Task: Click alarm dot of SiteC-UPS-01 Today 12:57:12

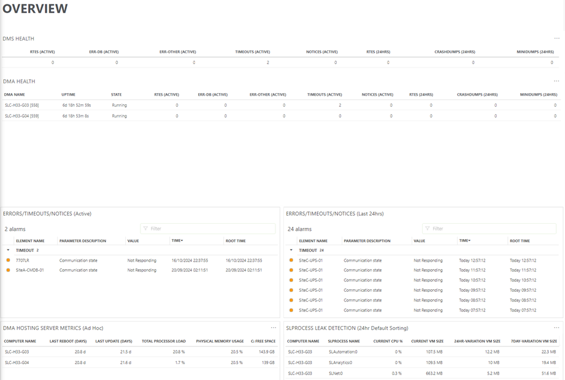Action: (x=291, y=260)
